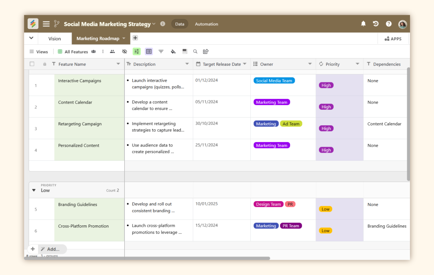This screenshot has width=434, height=275.
Task: Open the row height icon
Action: [x=185, y=51]
